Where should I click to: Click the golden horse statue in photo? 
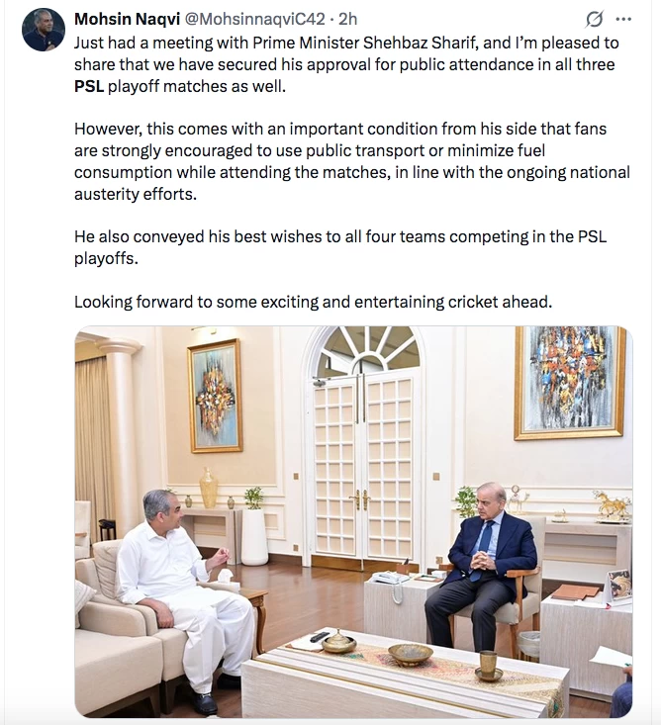[x=613, y=505]
